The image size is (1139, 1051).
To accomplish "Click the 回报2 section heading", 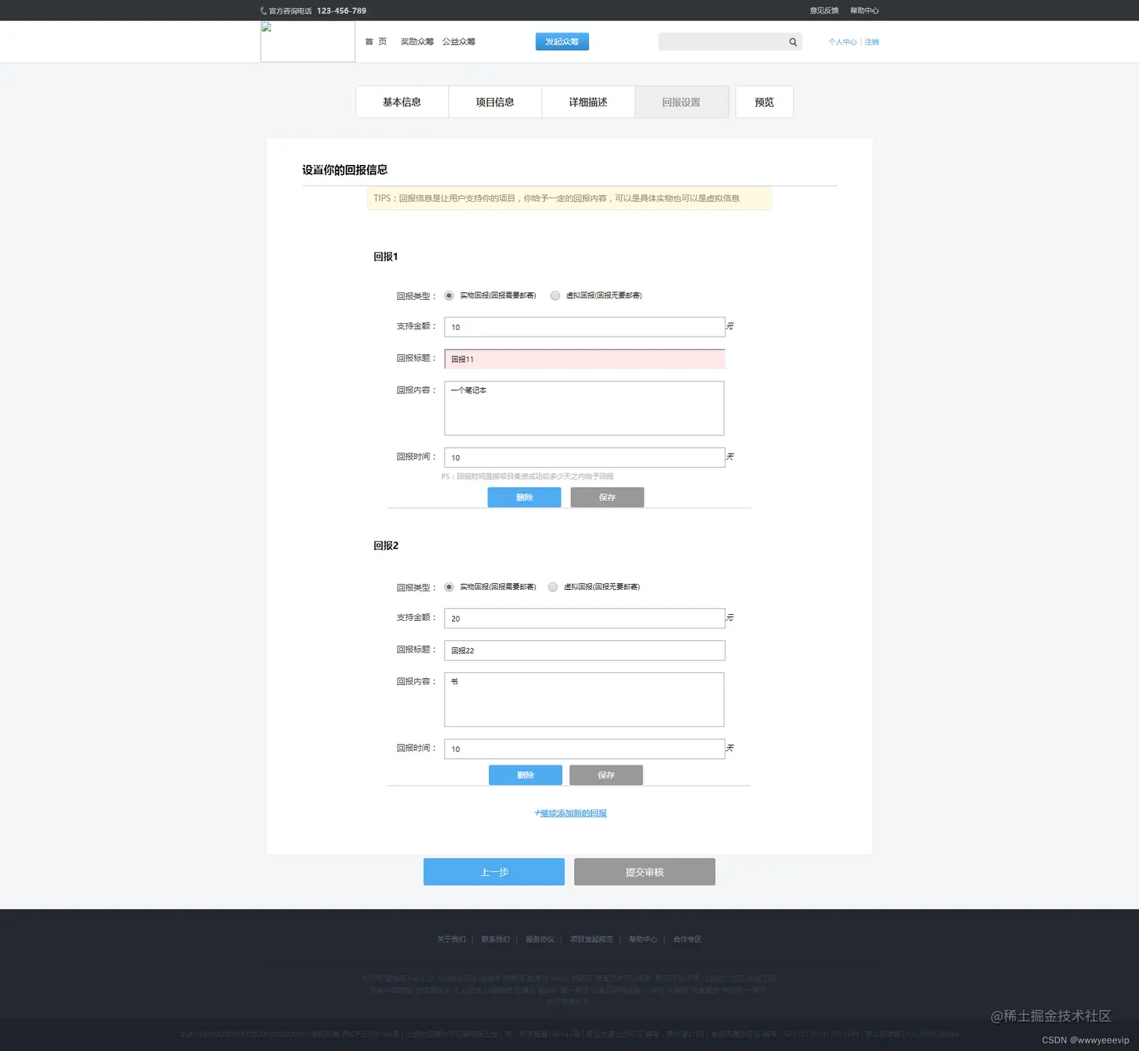I will click(x=386, y=545).
